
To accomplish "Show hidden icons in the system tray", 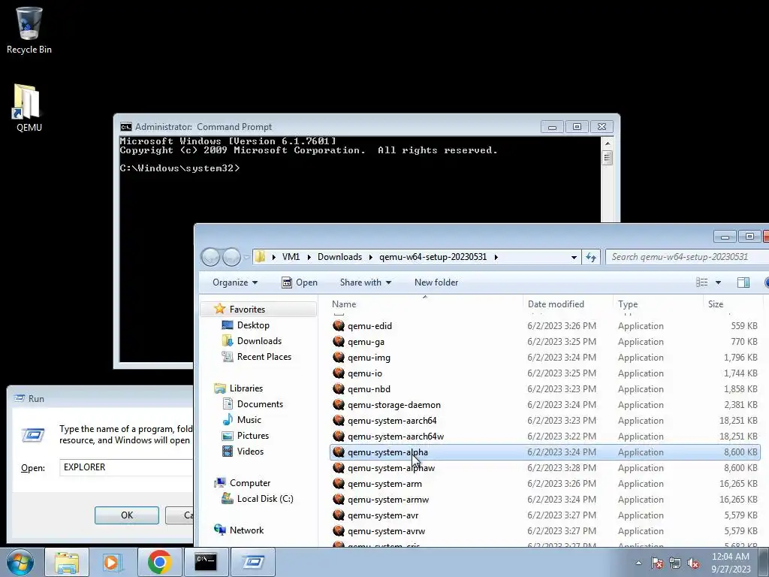I will pyautogui.click(x=638, y=563).
